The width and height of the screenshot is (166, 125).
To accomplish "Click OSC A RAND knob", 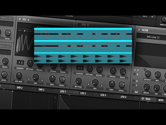I will coord(63,67).
